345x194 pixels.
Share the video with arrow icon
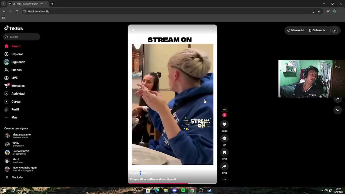[x=224, y=166]
